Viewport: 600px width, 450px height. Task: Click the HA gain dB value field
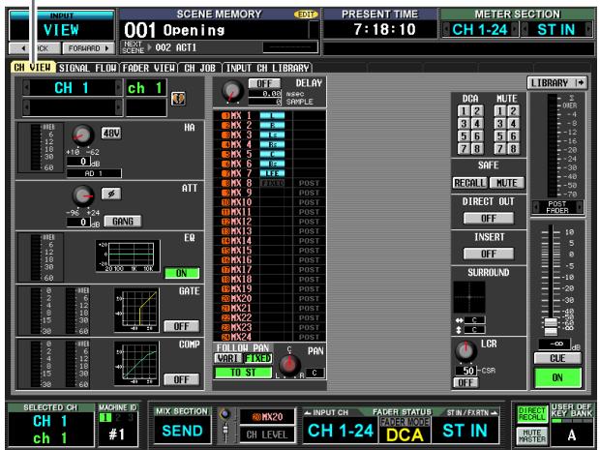coord(78,162)
